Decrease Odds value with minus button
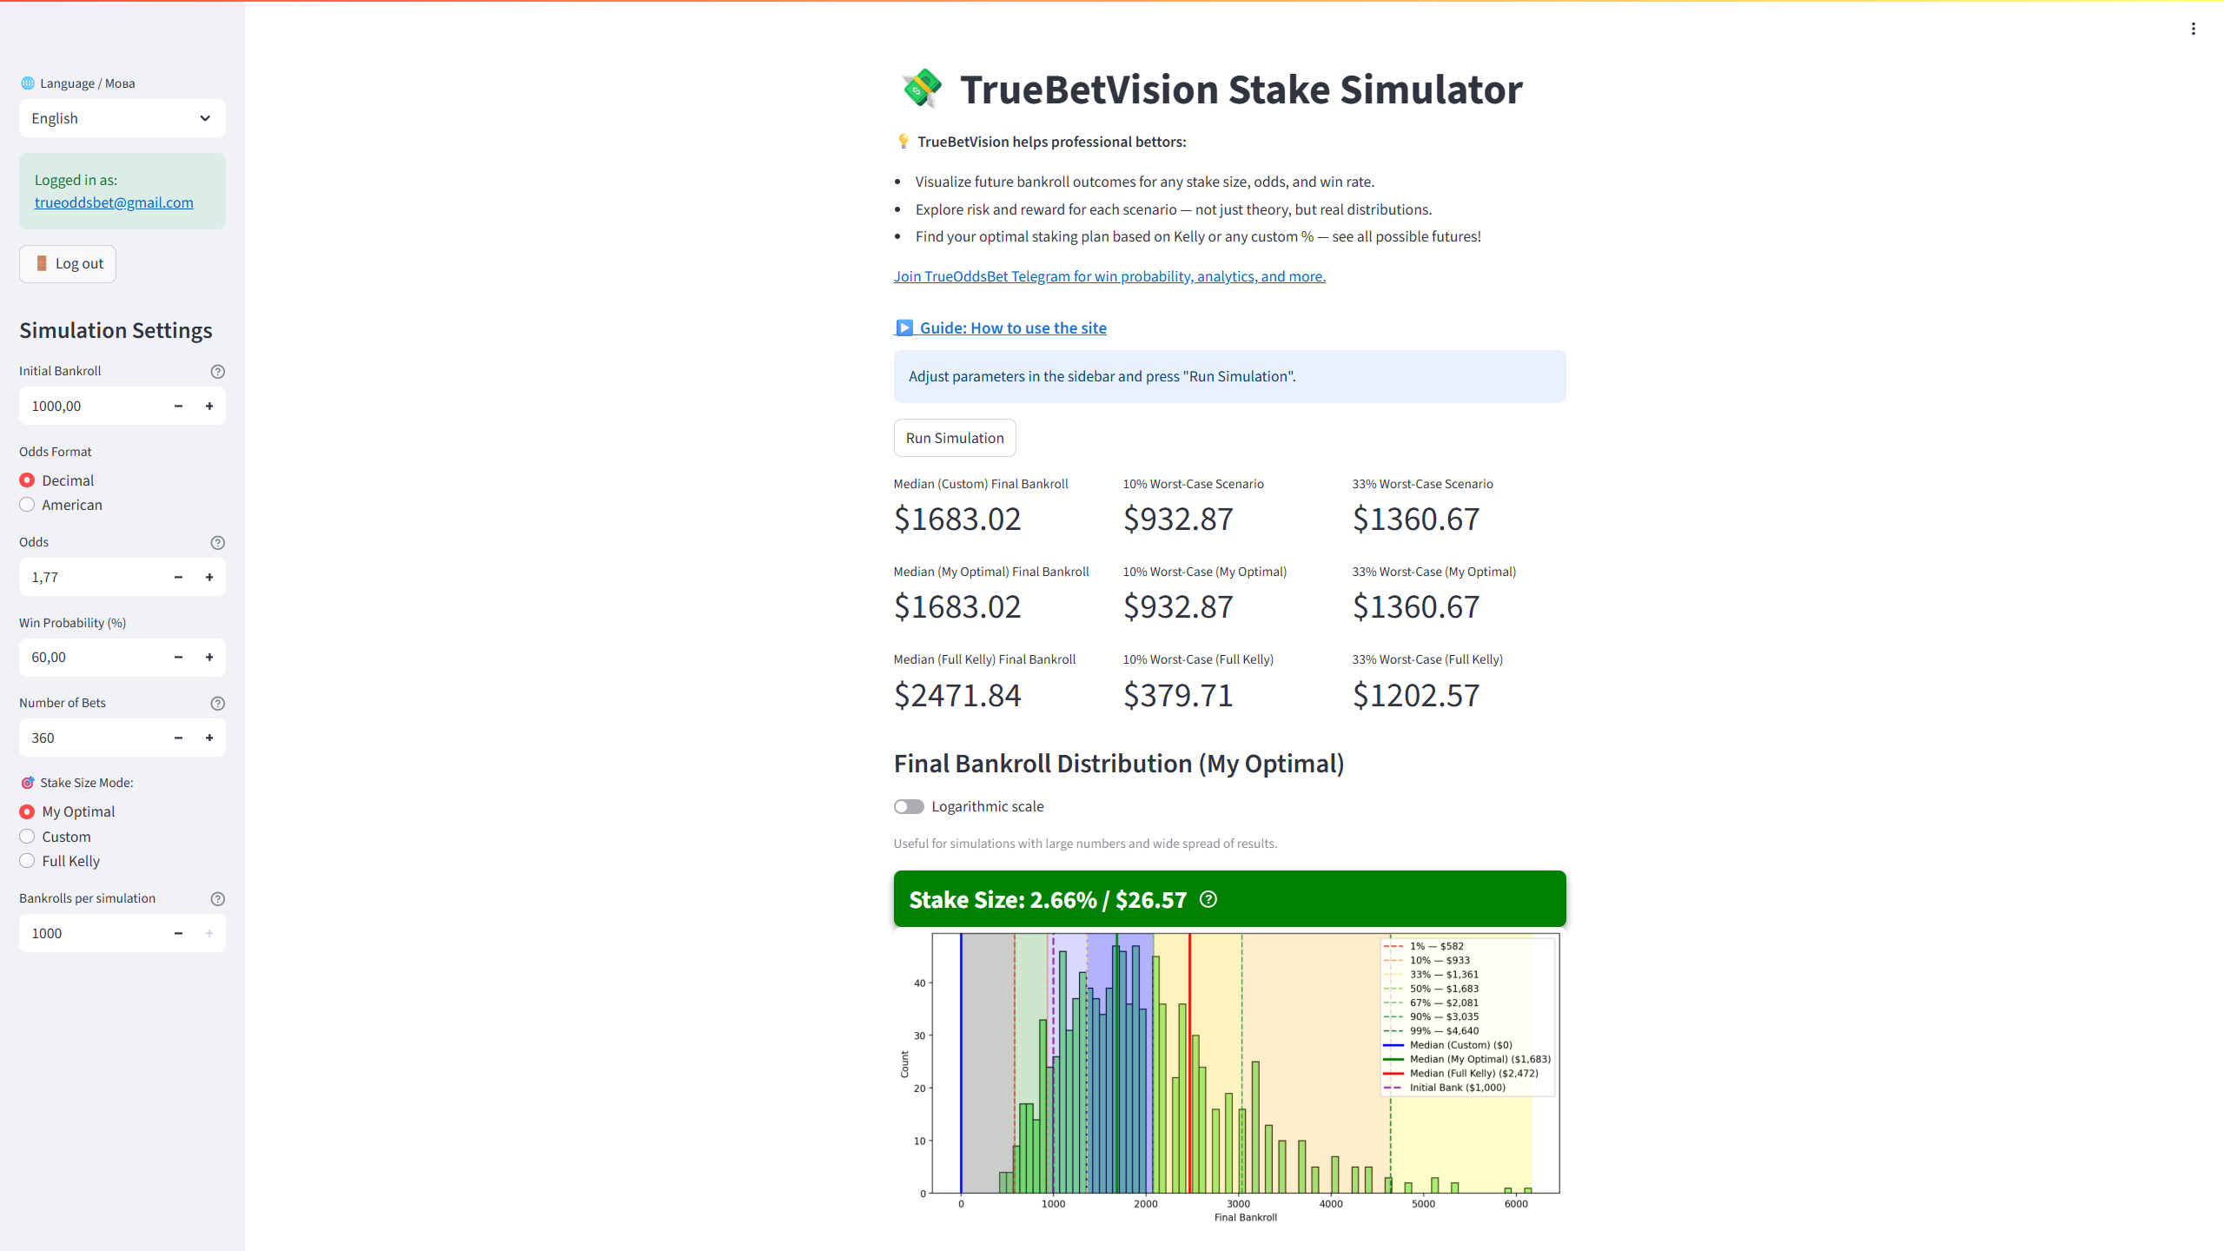Viewport: 2224px width, 1251px height. (x=178, y=578)
